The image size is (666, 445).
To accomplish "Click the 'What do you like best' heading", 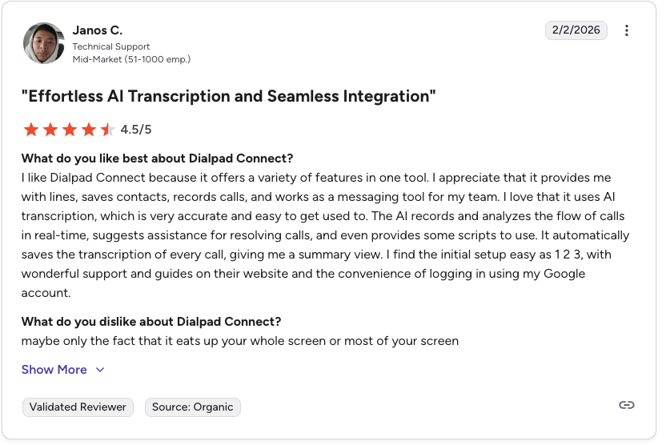I will [x=157, y=158].
